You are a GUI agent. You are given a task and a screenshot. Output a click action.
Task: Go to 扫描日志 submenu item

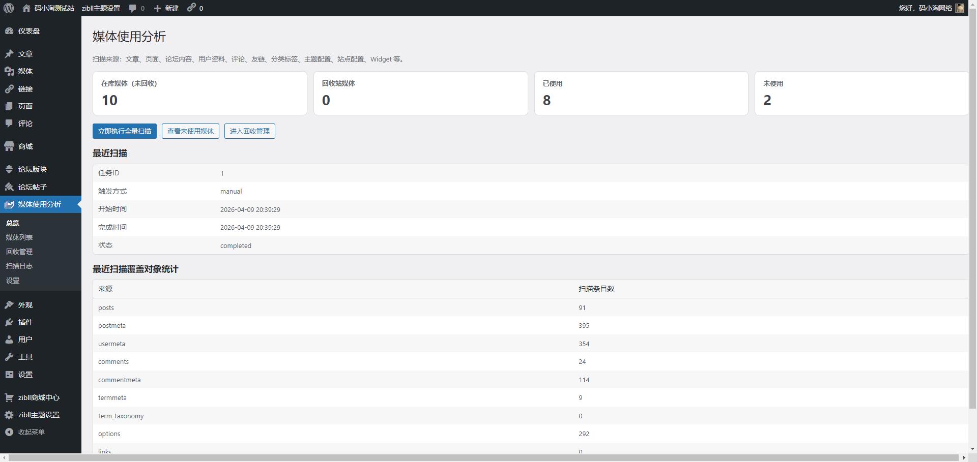(x=19, y=266)
